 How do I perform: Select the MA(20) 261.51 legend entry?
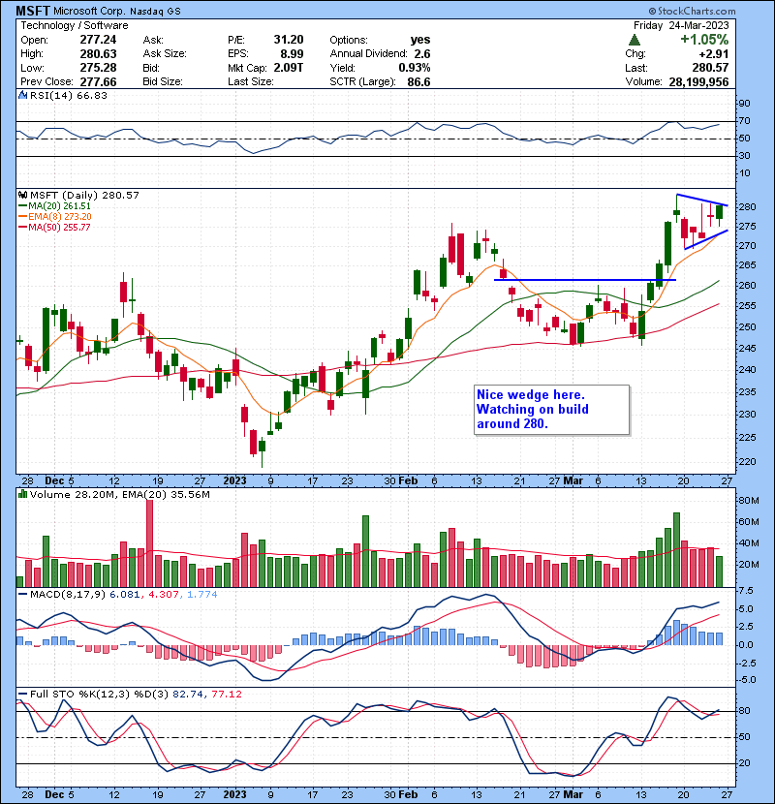[54, 205]
